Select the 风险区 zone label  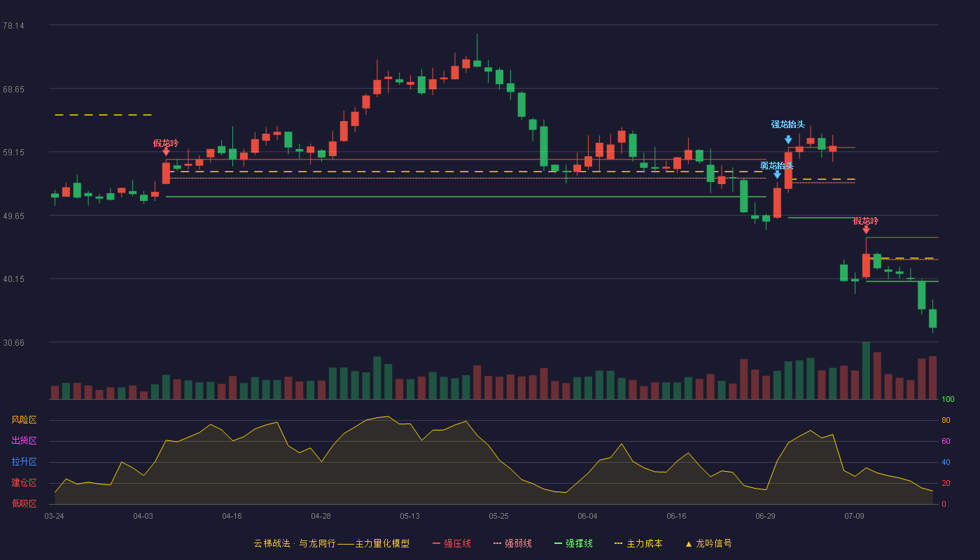[x=24, y=420]
